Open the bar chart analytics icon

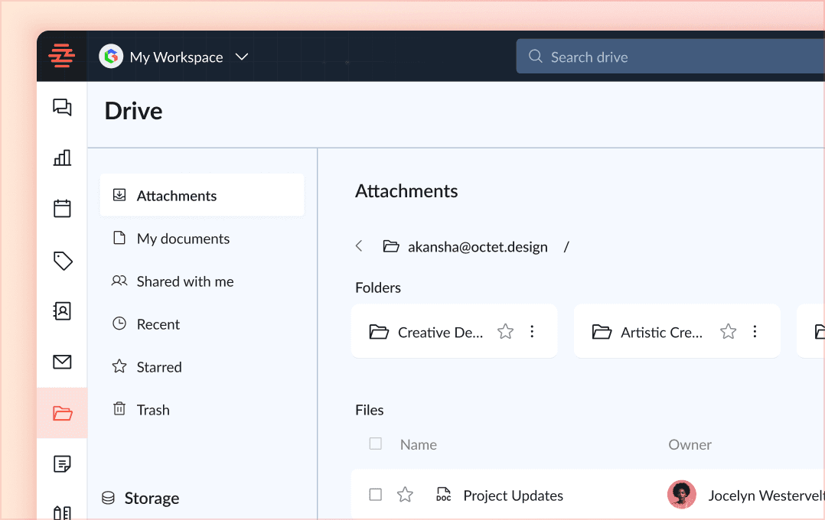(x=62, y=158)
